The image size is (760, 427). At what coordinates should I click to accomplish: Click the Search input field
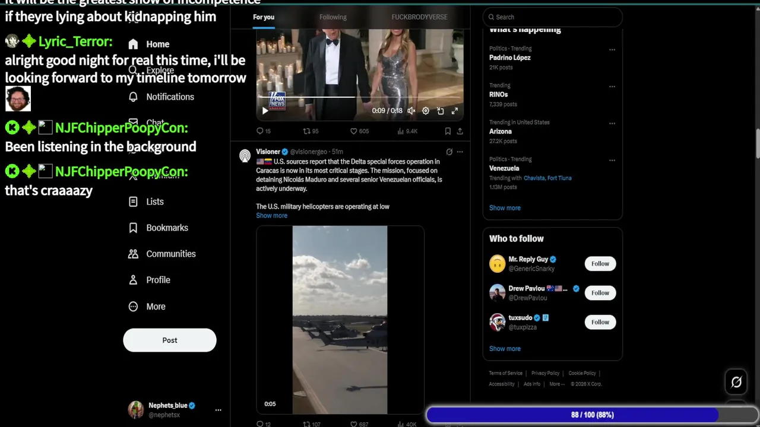(x=552, y=17)
